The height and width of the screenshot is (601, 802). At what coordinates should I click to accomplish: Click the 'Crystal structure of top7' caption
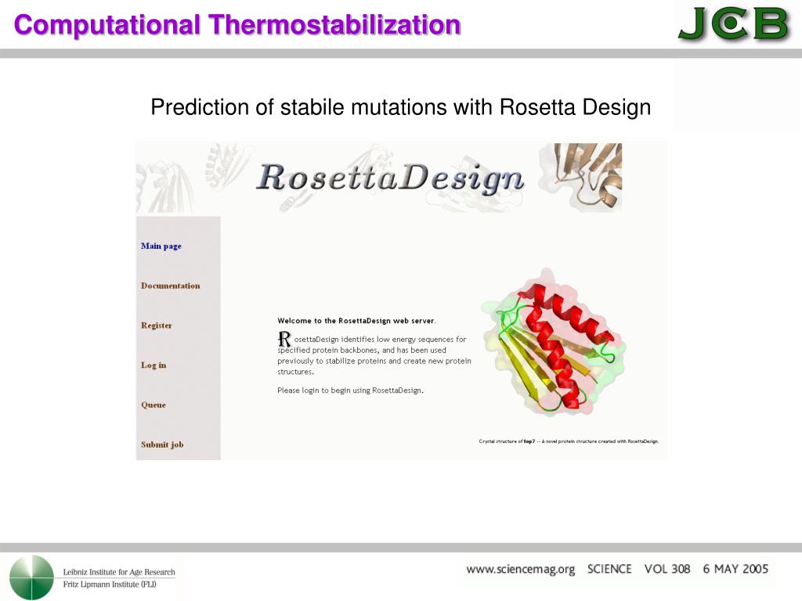pos(569,441)
